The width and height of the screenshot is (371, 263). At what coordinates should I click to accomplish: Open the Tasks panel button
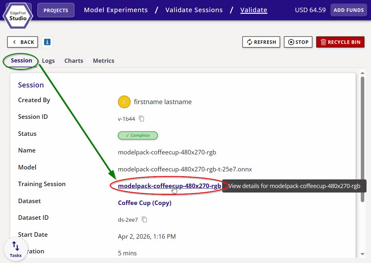[16, 249]
